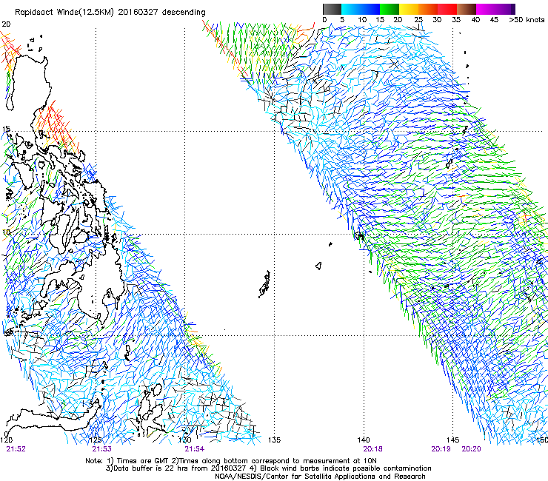This screenshot has width=548, height=481.
Task: Click the '135' longitude axis label
Action: point(274,440)
